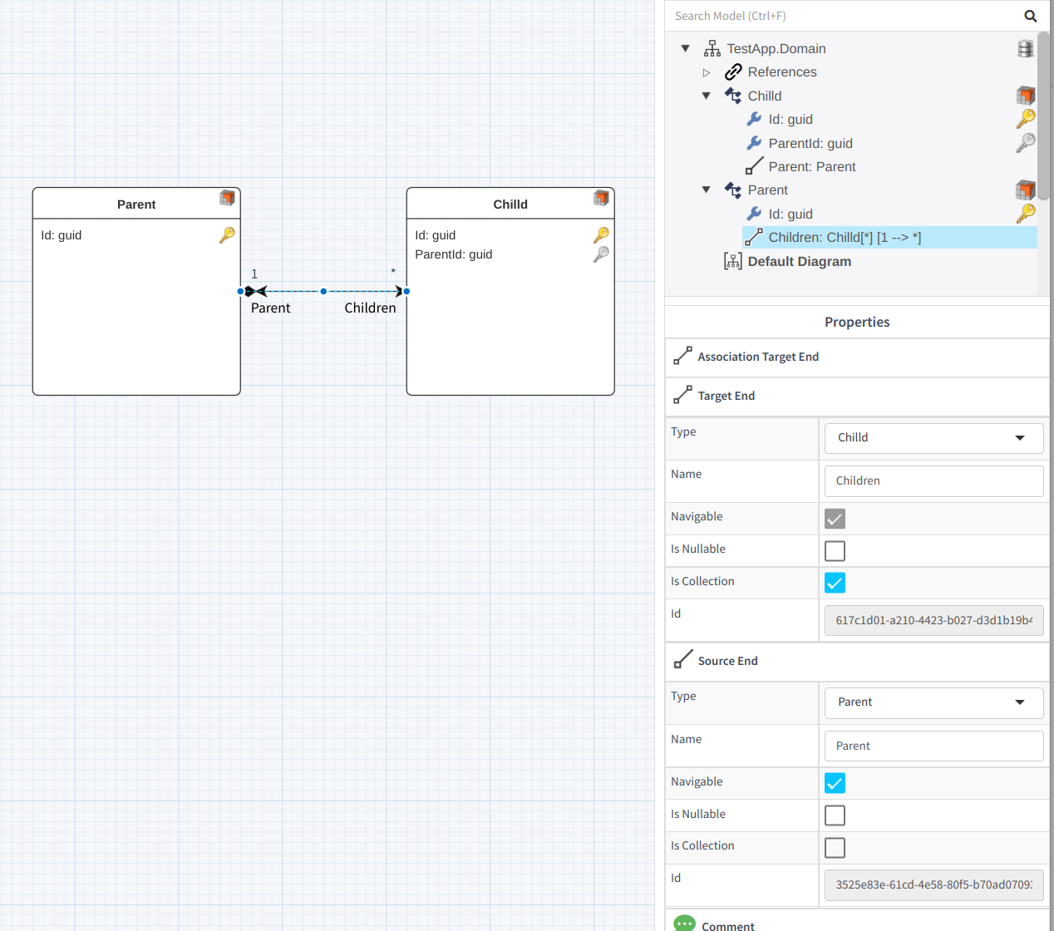Click the chain-link icon next to References
1054x931 pixels.
[x=733, y=71]
